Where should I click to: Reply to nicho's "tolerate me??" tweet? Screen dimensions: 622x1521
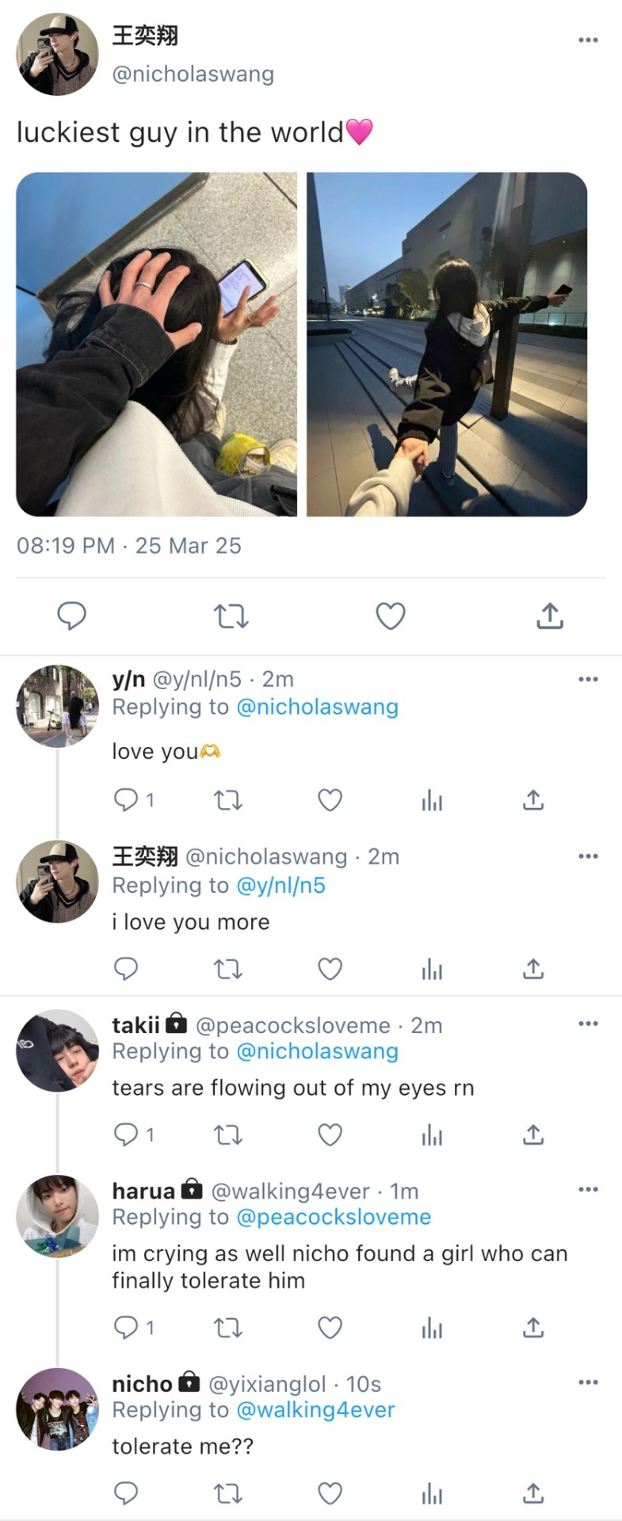[126, 1493]
